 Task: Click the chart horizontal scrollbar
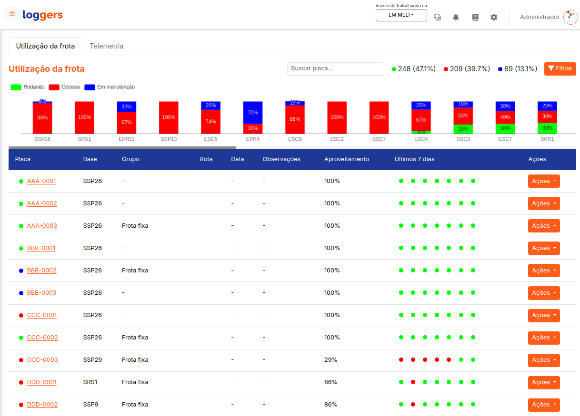pos(122,148)
